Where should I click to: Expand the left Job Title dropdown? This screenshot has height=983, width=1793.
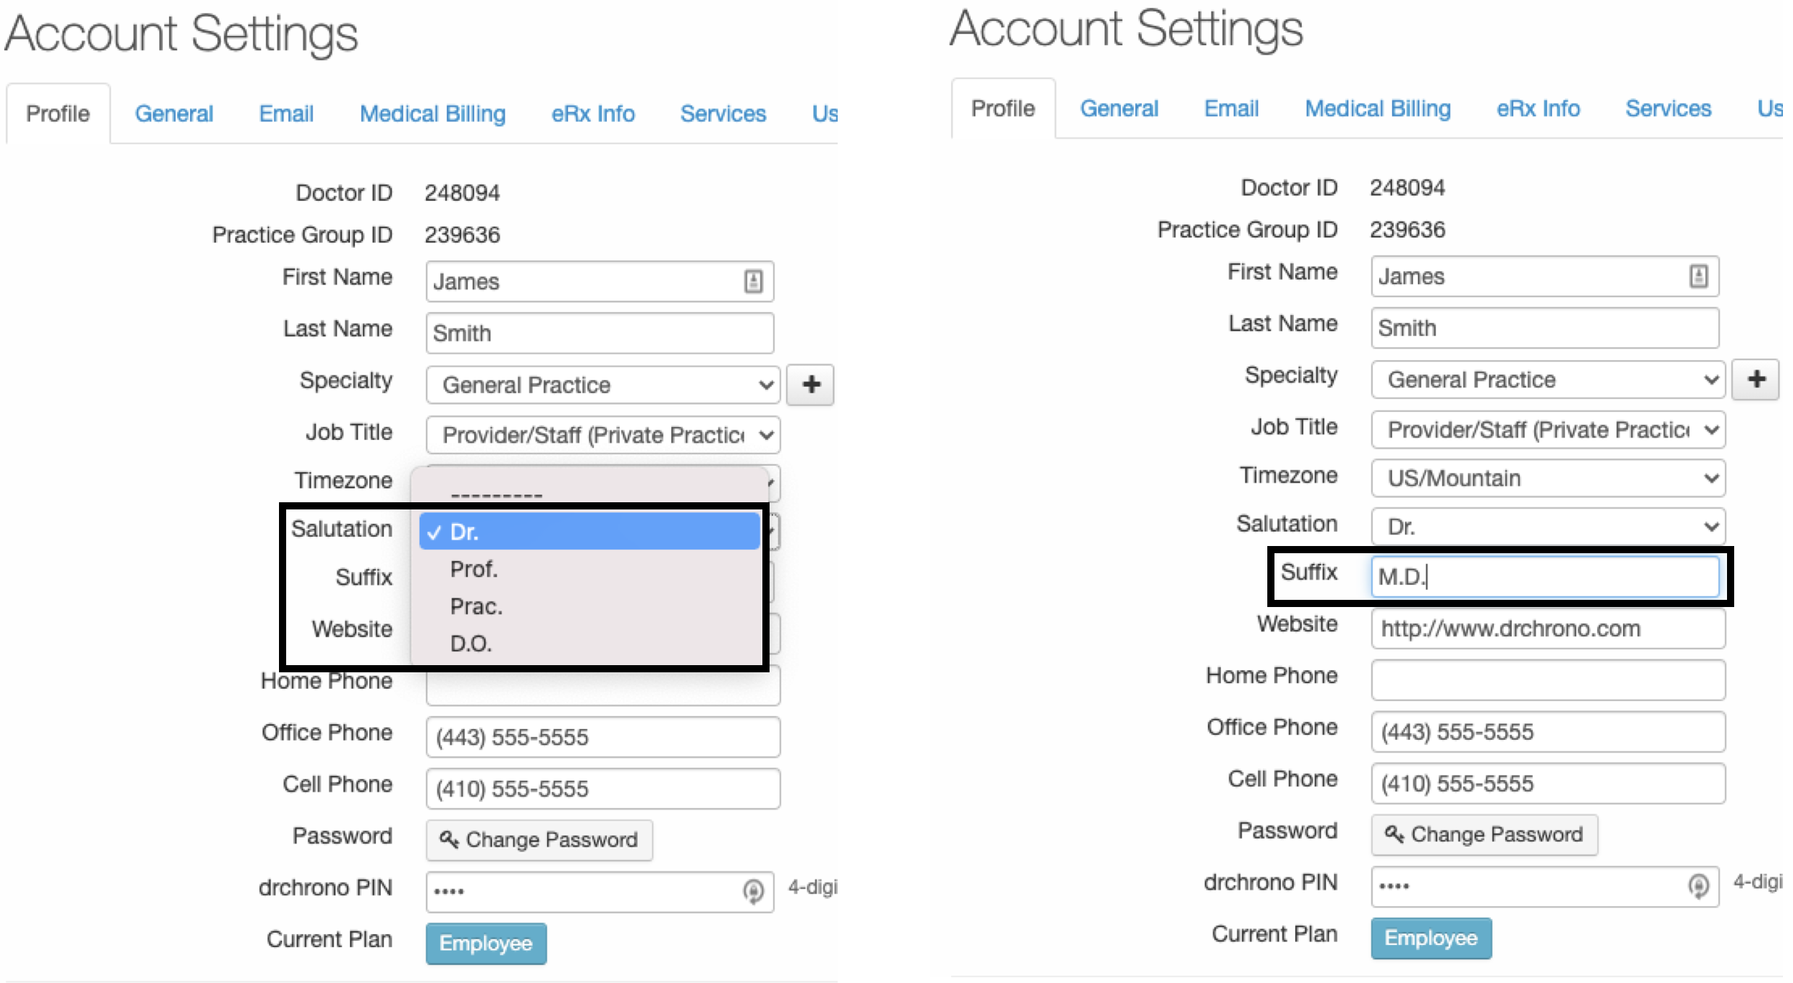pos(603,435)
